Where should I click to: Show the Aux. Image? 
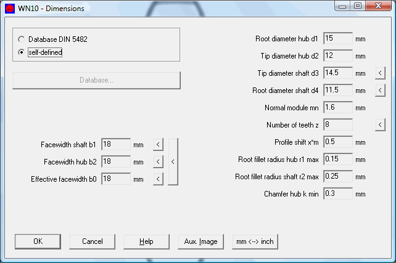point(200,241)
